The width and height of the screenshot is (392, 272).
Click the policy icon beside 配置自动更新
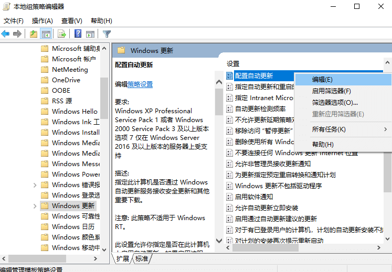coord(229,75)
